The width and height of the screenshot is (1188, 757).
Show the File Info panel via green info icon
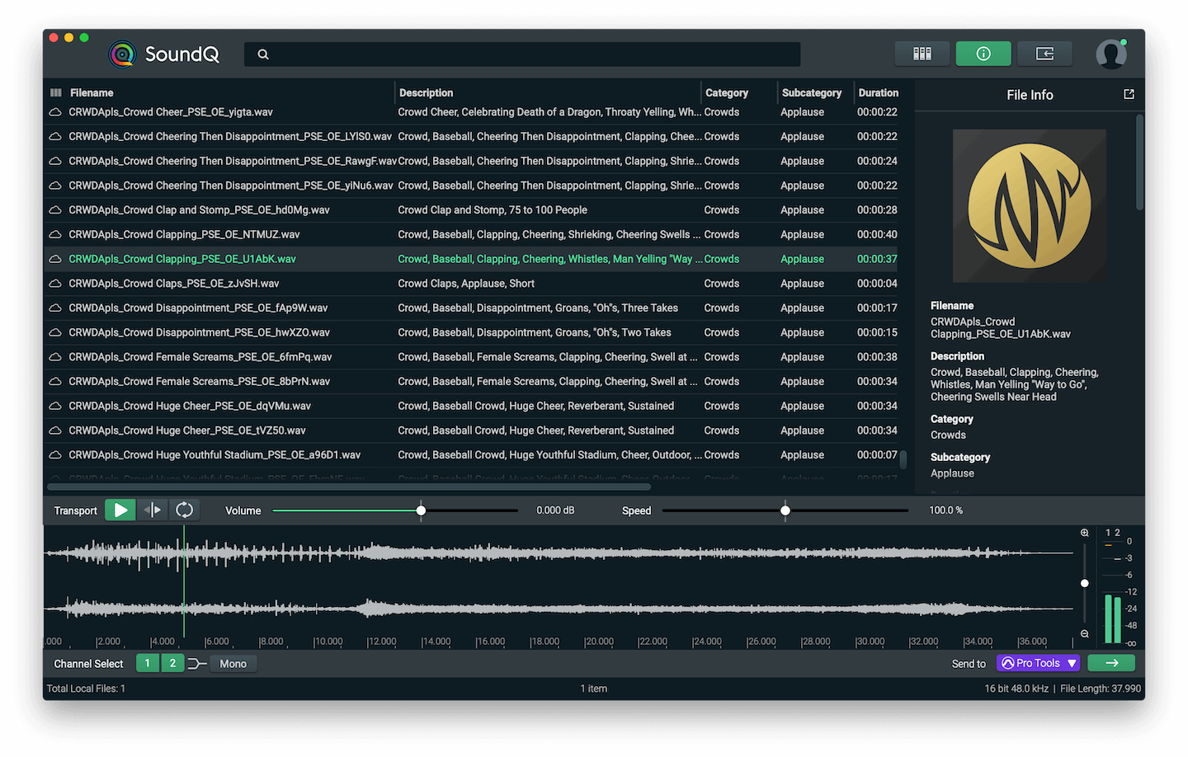click(x=983, y=53)
